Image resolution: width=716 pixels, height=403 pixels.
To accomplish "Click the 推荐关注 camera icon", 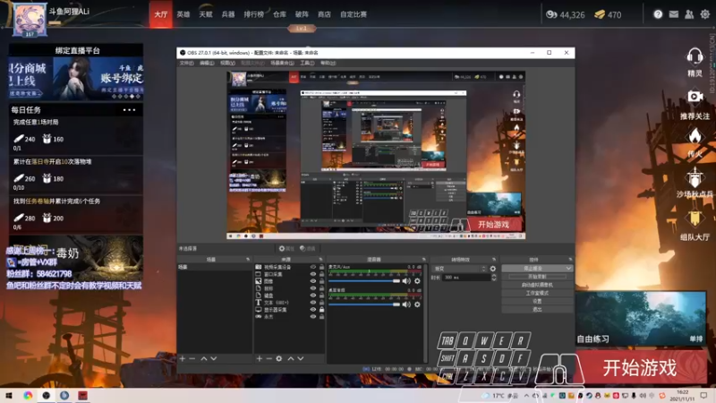I will [695, 97].
